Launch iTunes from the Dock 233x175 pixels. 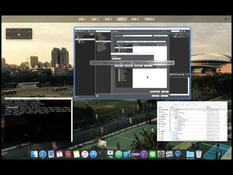(85, 154)
